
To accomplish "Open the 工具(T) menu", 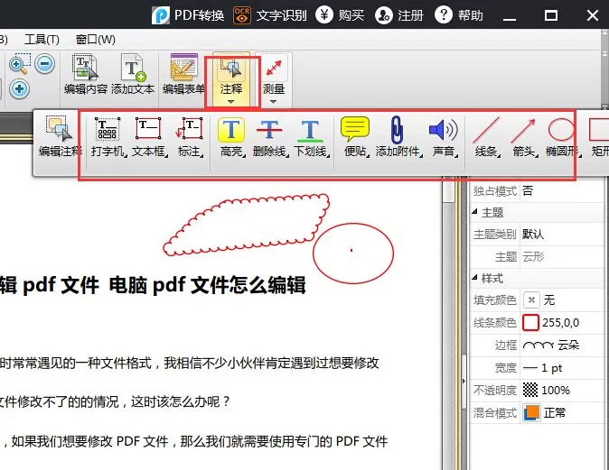I will (x=42, y=39).
